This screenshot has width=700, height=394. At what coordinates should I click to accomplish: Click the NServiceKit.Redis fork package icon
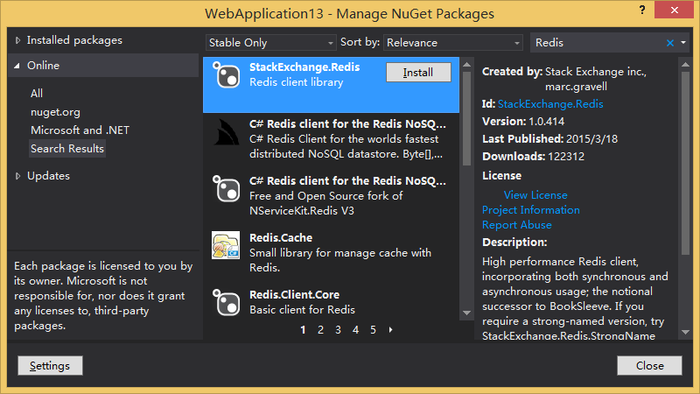(x=226, y=188)
